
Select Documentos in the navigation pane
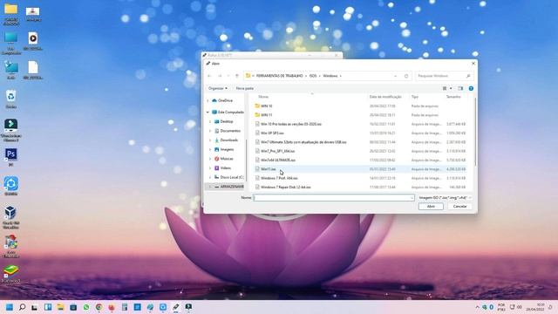pyautogui.click(x=230, y=131)
